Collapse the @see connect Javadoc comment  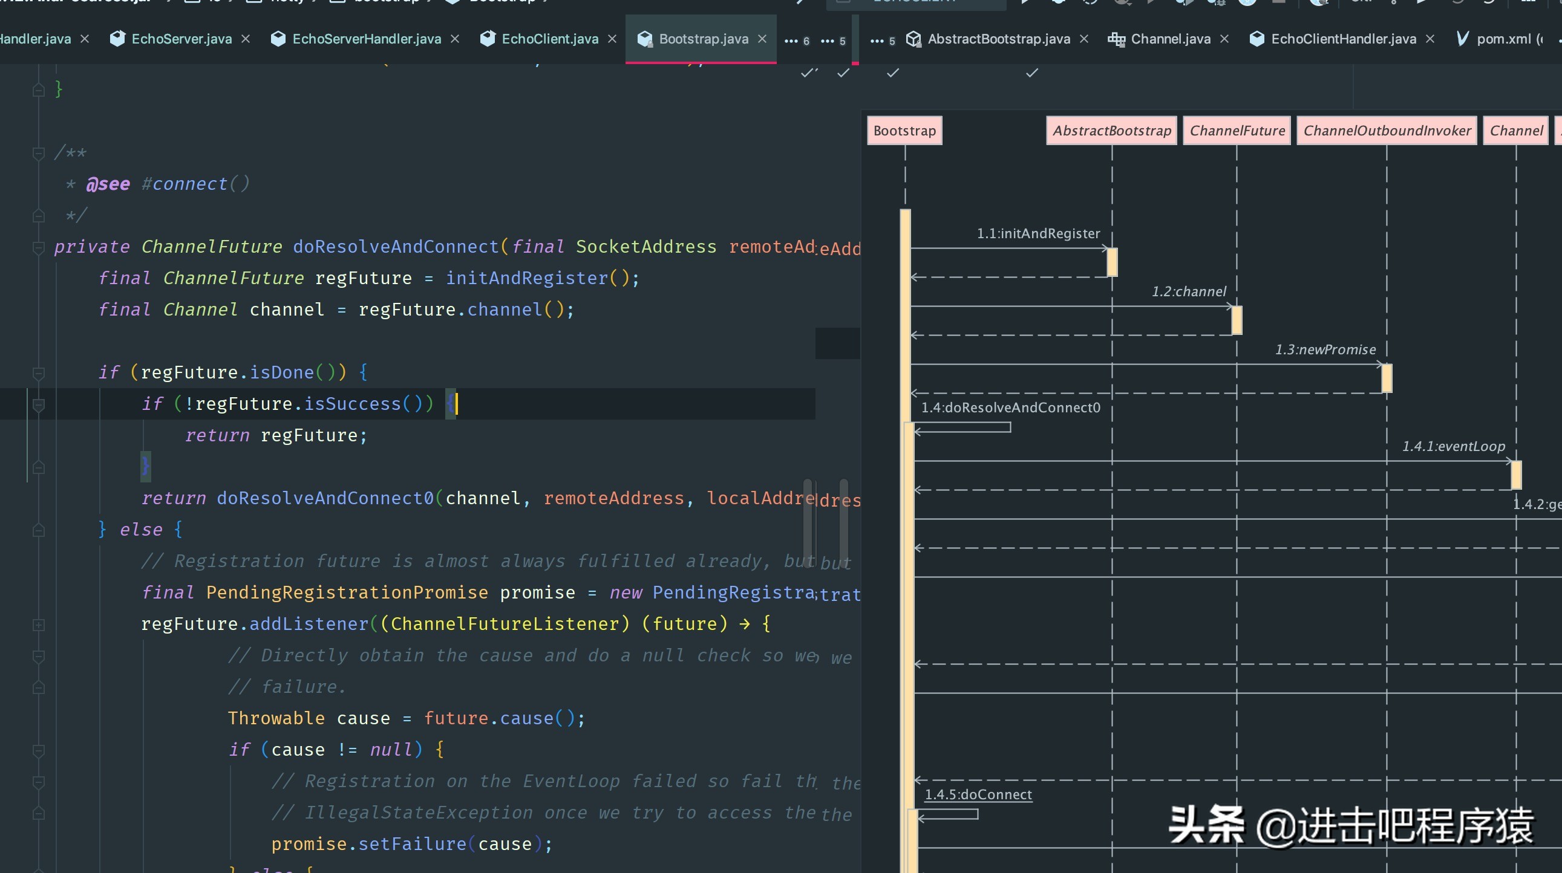[x=38, y=153]
